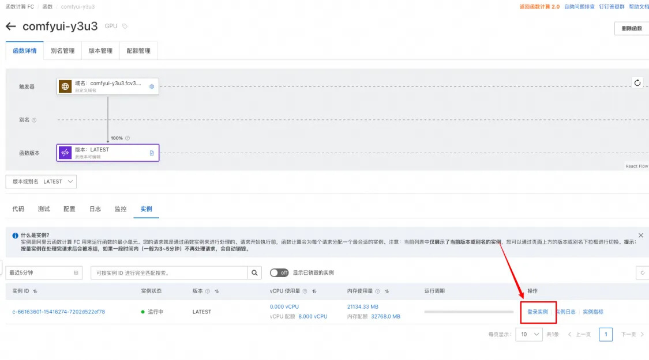This screenshot has height=360, width=649.
Task: Toggle 显示已销毁的实例 switch
Action: coord(279,273)
